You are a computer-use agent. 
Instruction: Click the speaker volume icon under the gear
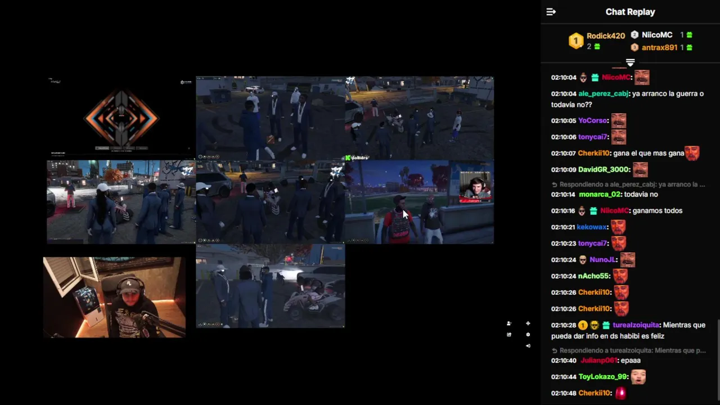click(x=528, y=345)
